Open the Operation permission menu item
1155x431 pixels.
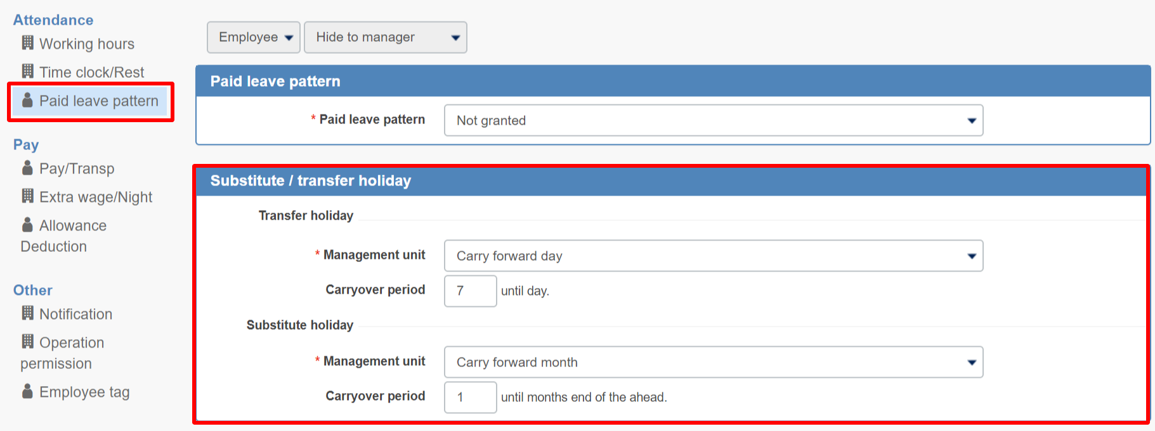pyautogui.click(x=62, y=353)
